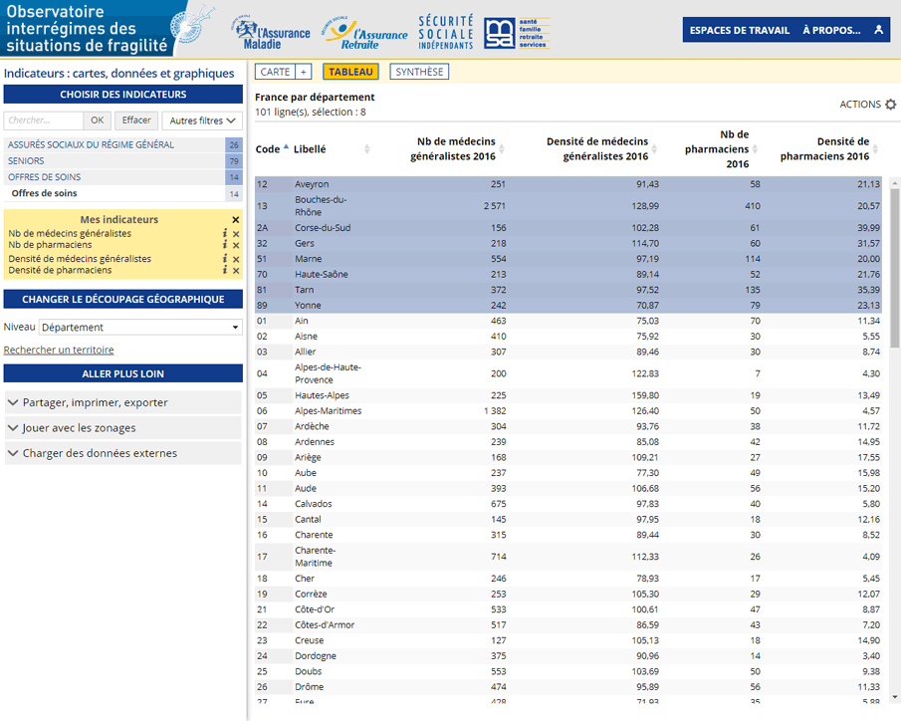
Task: Sort table by Libellé column arrows
Action: 366,149
